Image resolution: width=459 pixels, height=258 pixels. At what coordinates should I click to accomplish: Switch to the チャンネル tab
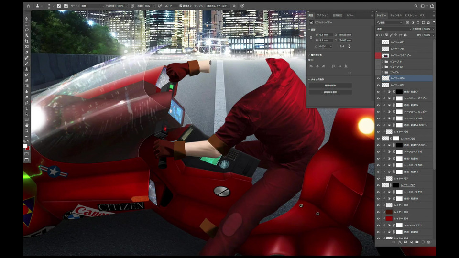click(x=396, y=15)
